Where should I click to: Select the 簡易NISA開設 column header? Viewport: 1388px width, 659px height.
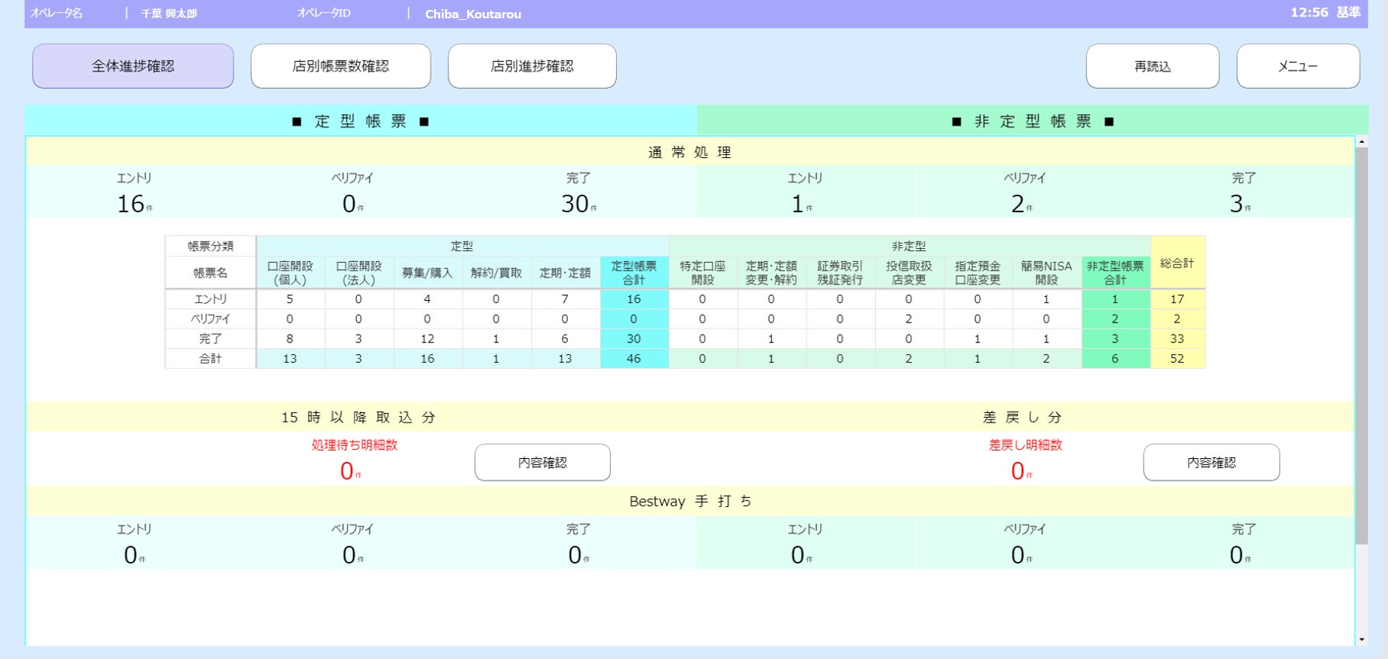point(1047,273)
